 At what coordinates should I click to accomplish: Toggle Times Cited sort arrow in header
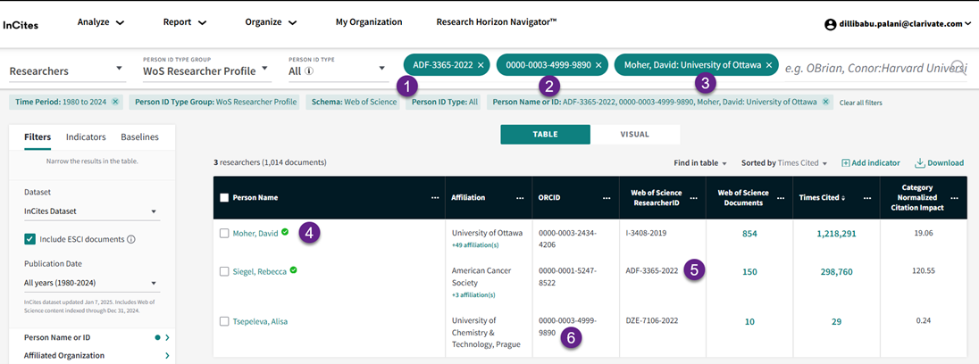click(x=845, y=198)
